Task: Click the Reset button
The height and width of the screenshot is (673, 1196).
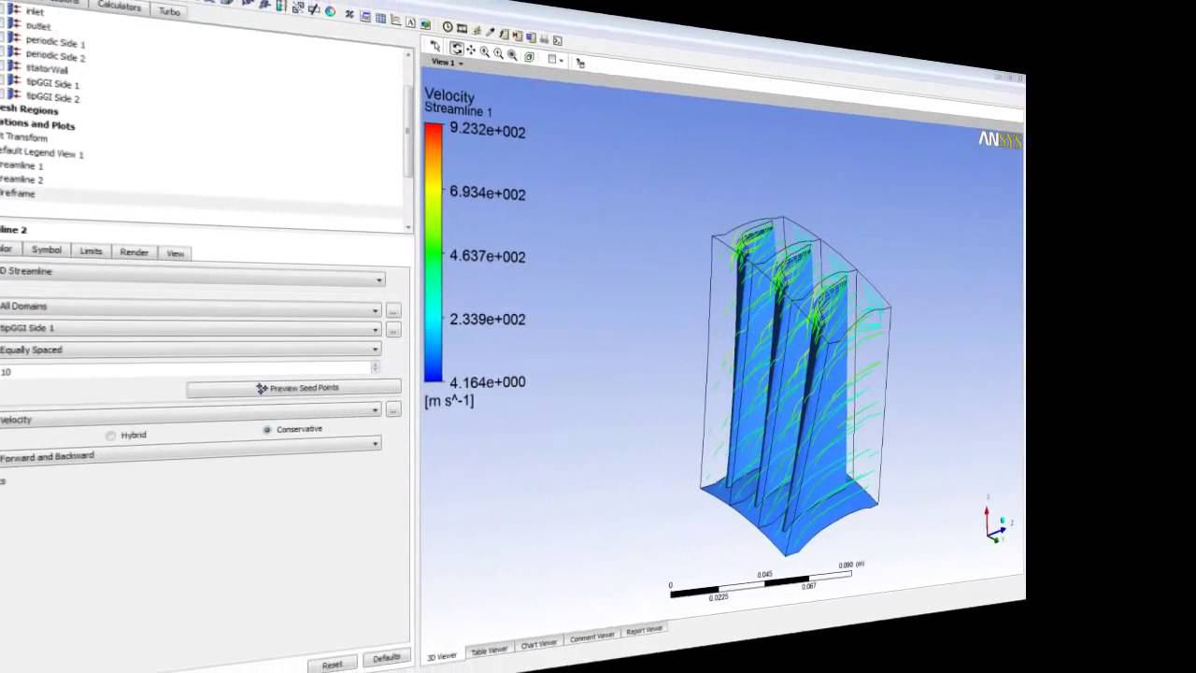Action: click(332, 665)
